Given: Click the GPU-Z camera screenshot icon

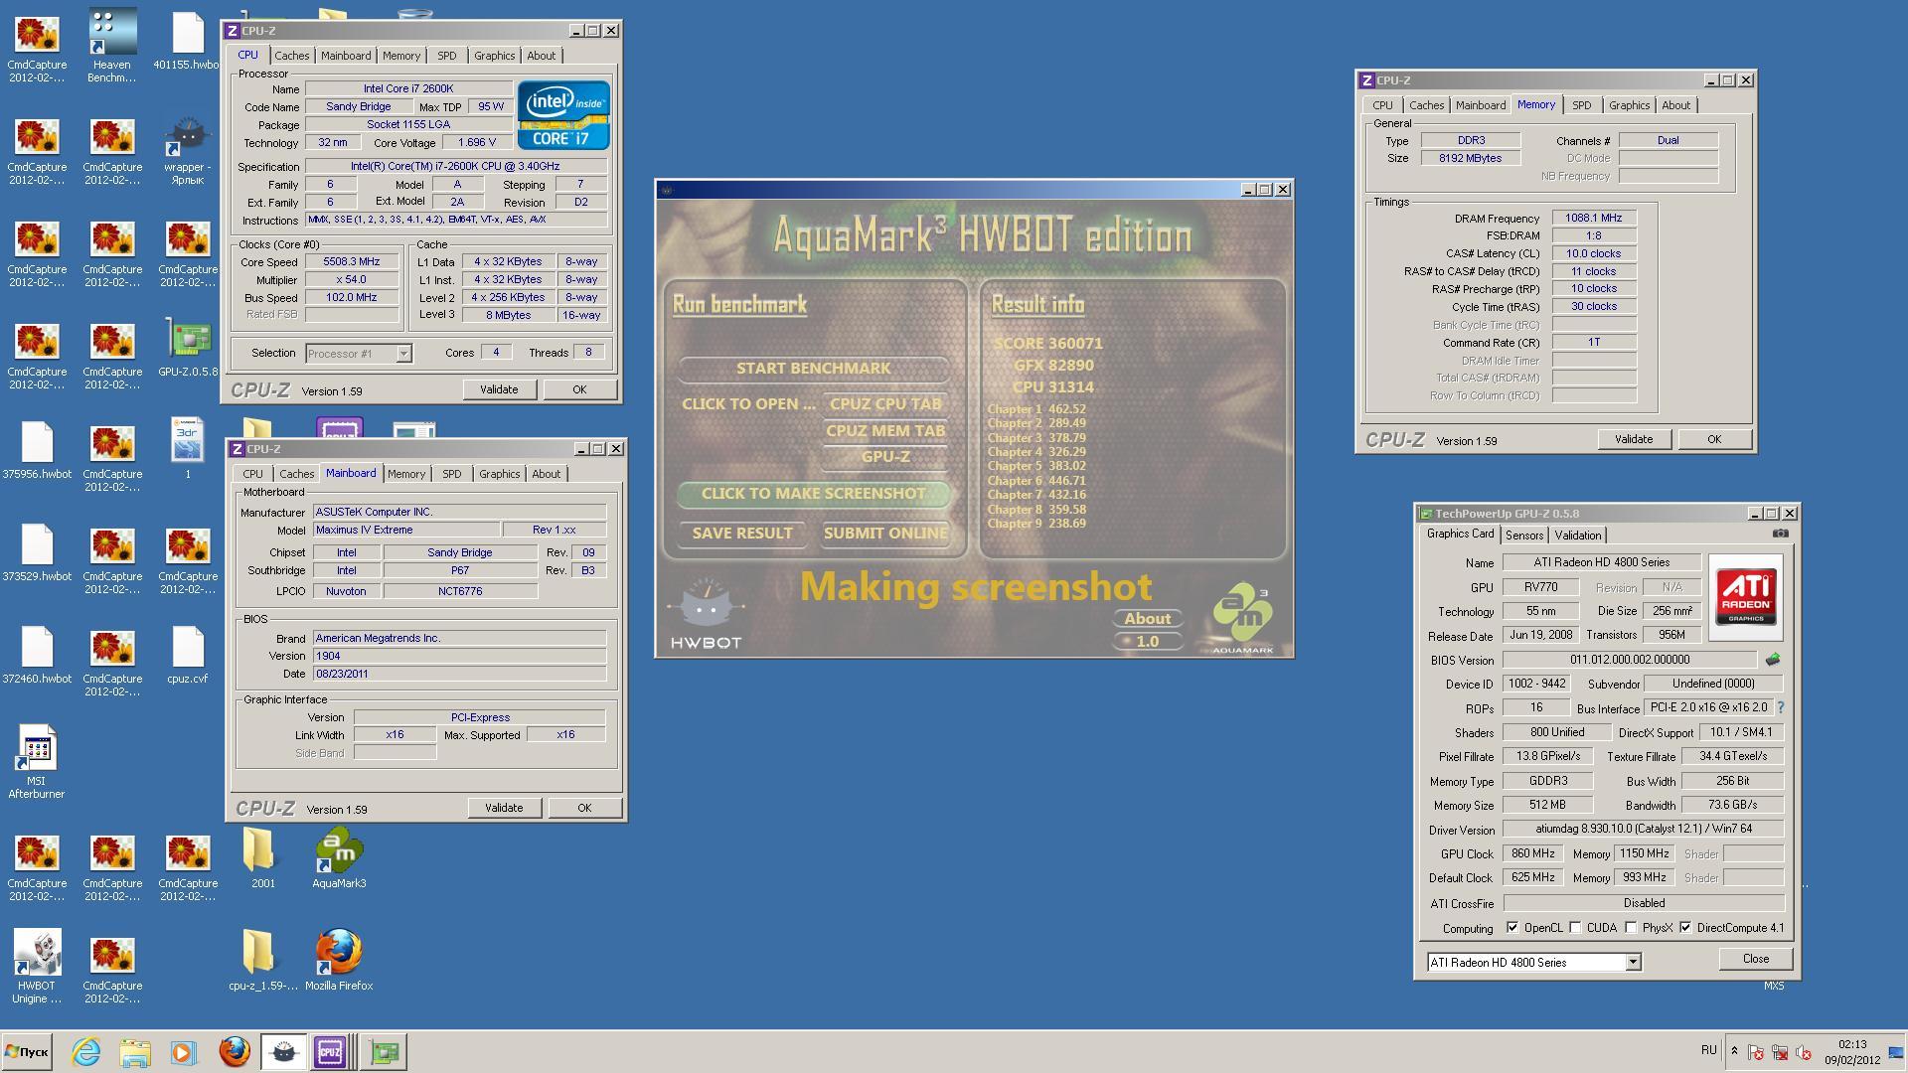Looking at the screenshot, I should pos(1781,534).
